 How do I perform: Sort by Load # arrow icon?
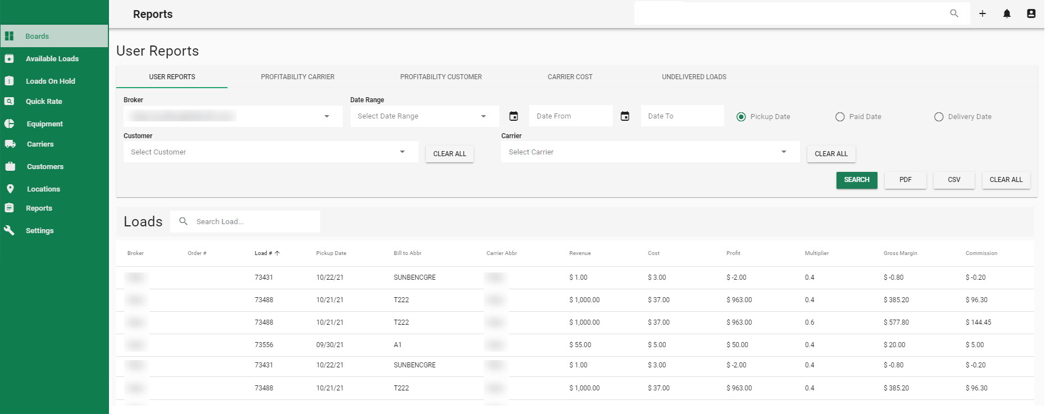tap(277, 253)
